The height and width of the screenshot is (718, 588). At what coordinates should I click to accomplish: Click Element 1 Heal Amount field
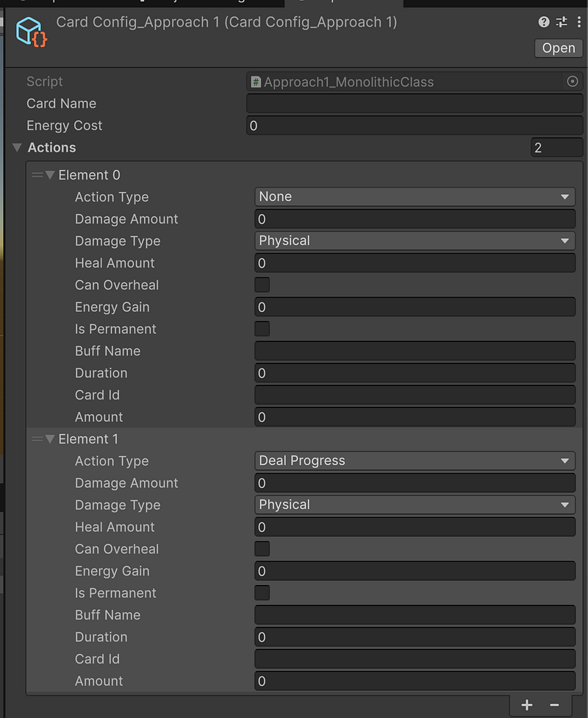coord(415,527)
